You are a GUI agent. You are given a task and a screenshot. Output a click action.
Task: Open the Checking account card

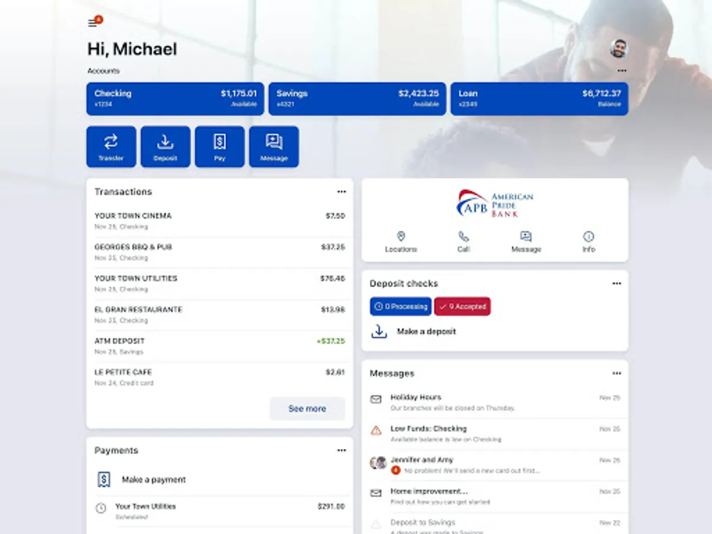pyautogui.click(x=175, y=98)
